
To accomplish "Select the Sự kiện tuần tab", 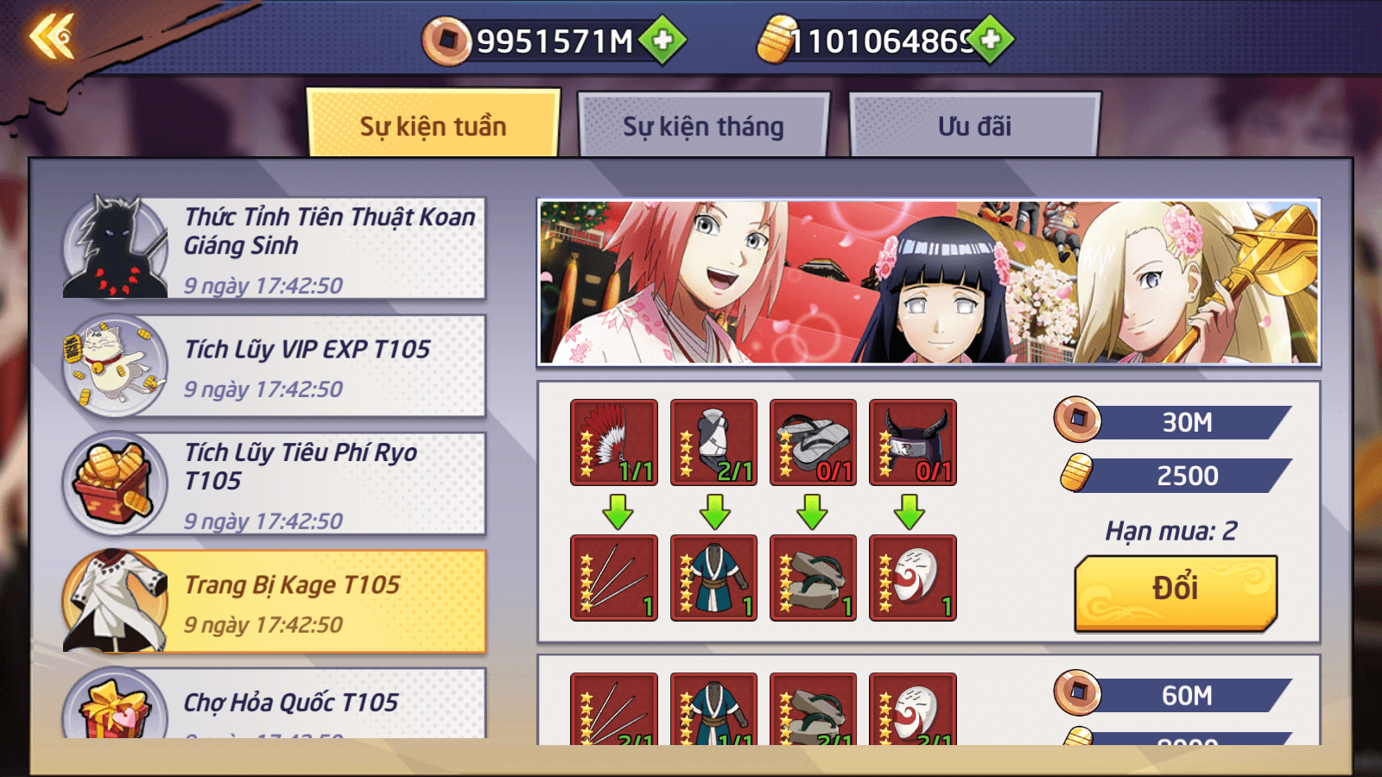I will pos(433,124).
